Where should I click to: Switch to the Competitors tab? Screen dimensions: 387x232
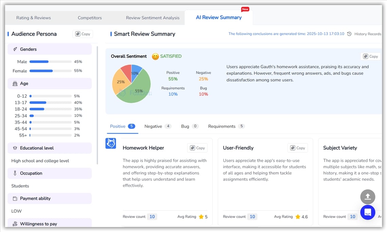90,18
